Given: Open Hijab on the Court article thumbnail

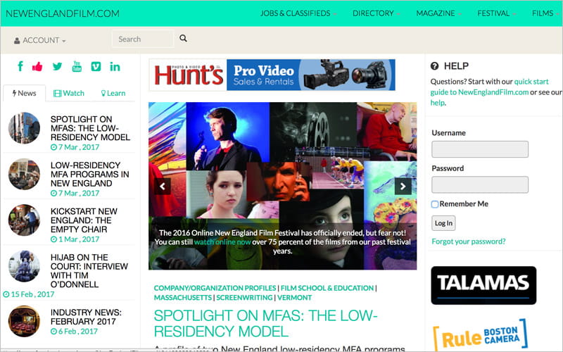Looking at the screenshot, I should (x=24, y=266).
